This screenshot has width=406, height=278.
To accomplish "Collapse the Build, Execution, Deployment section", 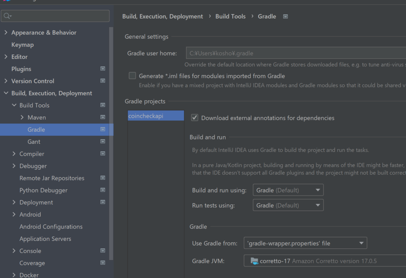I will pos(6,93).
